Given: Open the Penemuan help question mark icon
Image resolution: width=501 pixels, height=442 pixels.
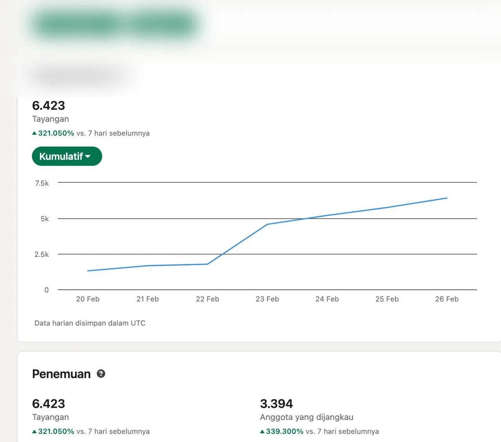Looking at the screenshot, I should point(101,374).
